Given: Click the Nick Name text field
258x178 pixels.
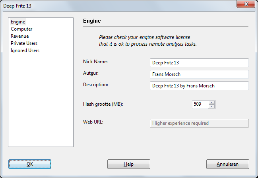Looking at the screenshot, I should pos(199,63).
